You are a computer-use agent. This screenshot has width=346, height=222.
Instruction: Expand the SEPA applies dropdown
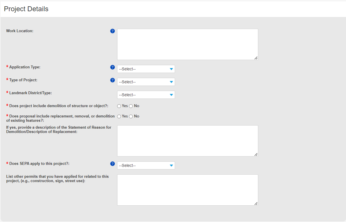146,165
